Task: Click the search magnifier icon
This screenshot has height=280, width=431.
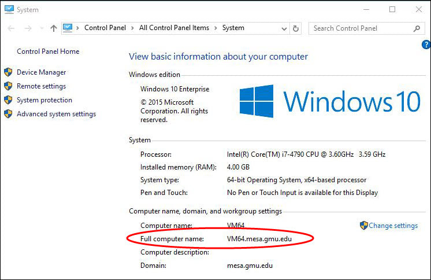Action: pyautogui.click(x=417, y=28)
